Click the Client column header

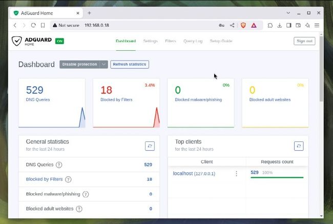click(x=206, y=162)
